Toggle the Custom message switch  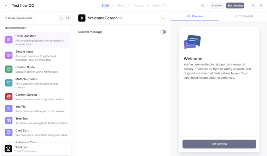pyautogui.click(x=163, y=32)
